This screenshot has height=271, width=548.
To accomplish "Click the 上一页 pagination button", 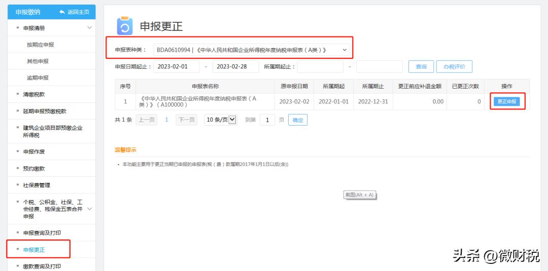I will tap(147, 120).
